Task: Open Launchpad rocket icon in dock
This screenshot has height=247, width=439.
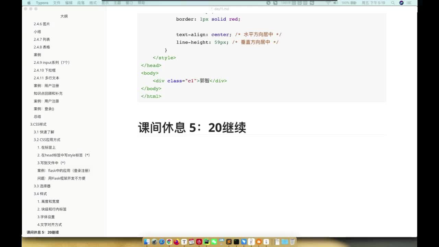Action: (x=154, y=242)
